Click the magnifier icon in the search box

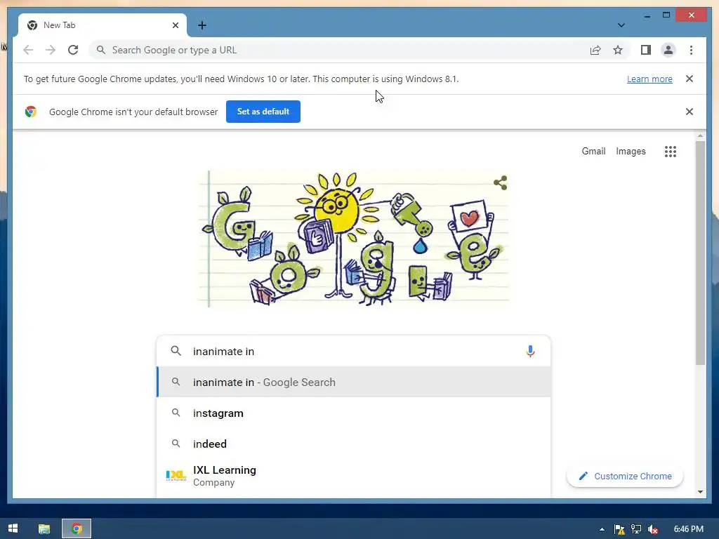(x=176, y=351)
